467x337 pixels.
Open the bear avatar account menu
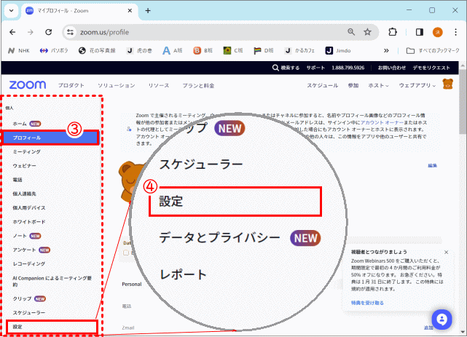coord(447,84)
